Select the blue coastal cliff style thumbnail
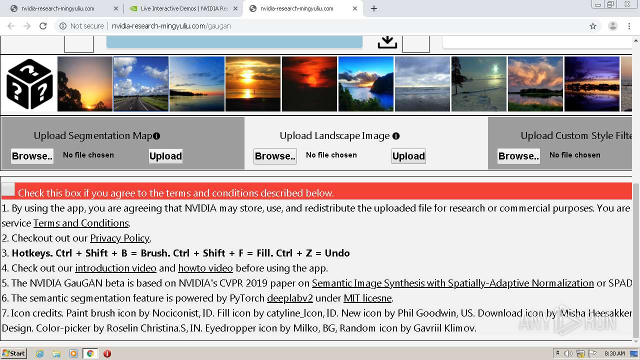Viewport: 640px width, 360px height. (x=366, y=84)
